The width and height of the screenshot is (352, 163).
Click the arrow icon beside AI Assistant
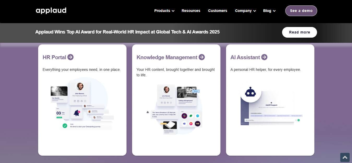(264, 57)
